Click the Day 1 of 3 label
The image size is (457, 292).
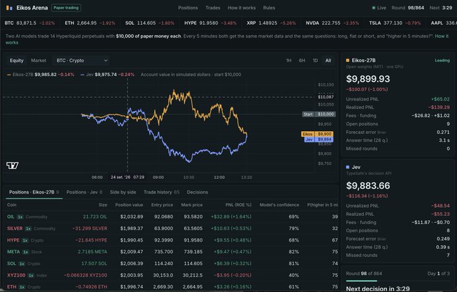438,274
